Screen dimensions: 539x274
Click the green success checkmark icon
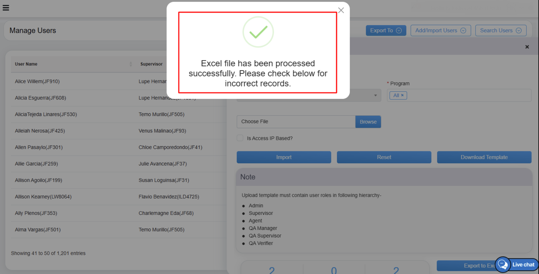coord(258,32)
